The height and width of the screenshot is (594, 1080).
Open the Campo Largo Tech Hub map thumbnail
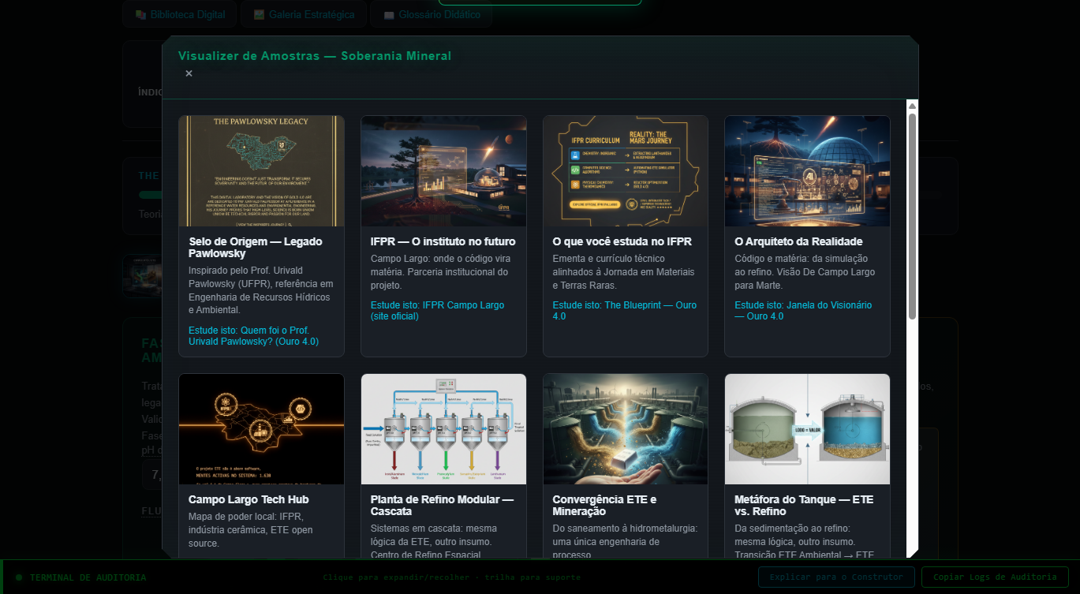coord(262,429)
